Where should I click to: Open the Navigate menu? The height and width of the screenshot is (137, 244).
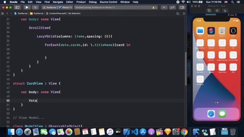58,2
